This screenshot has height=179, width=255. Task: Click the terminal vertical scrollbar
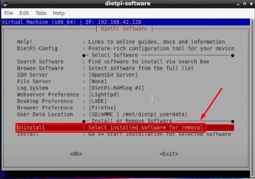(252, 98)
